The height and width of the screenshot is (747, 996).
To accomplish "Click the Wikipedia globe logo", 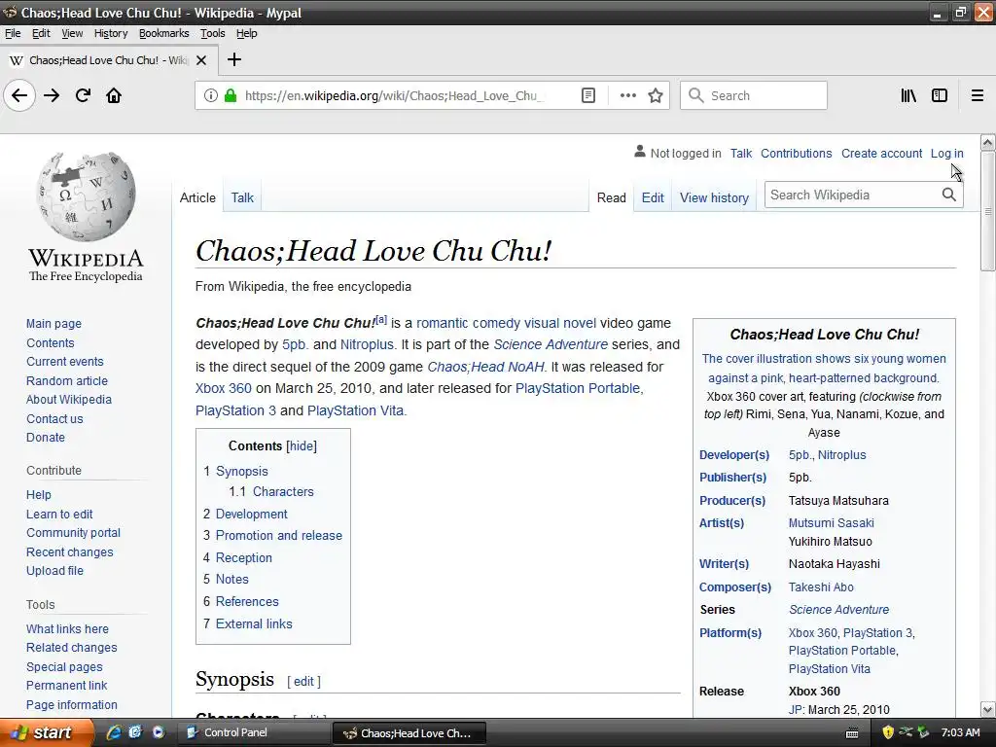I will pyautogui.click(x=86, y=196).
